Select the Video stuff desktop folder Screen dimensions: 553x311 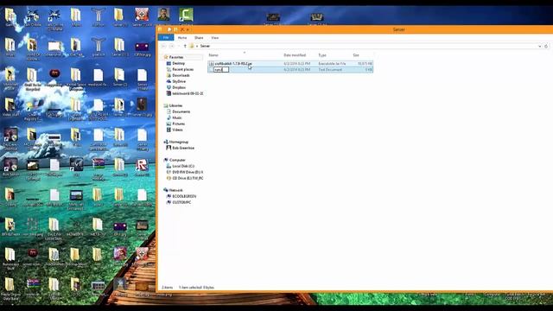[10, 107]
